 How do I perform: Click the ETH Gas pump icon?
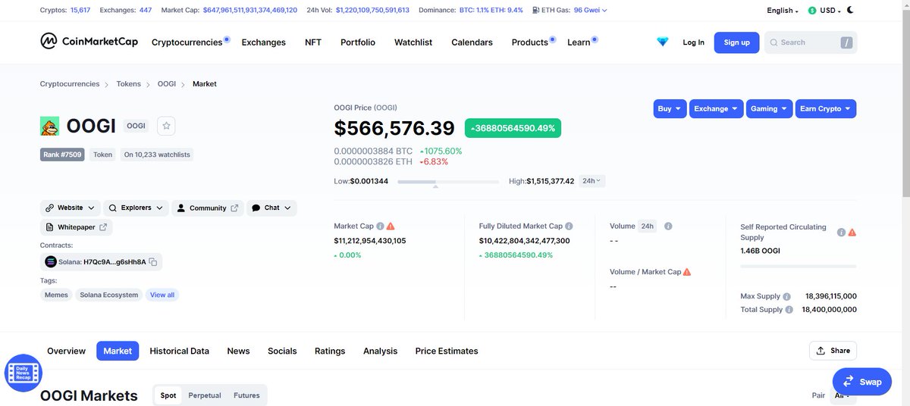click(x=537, y=11)
